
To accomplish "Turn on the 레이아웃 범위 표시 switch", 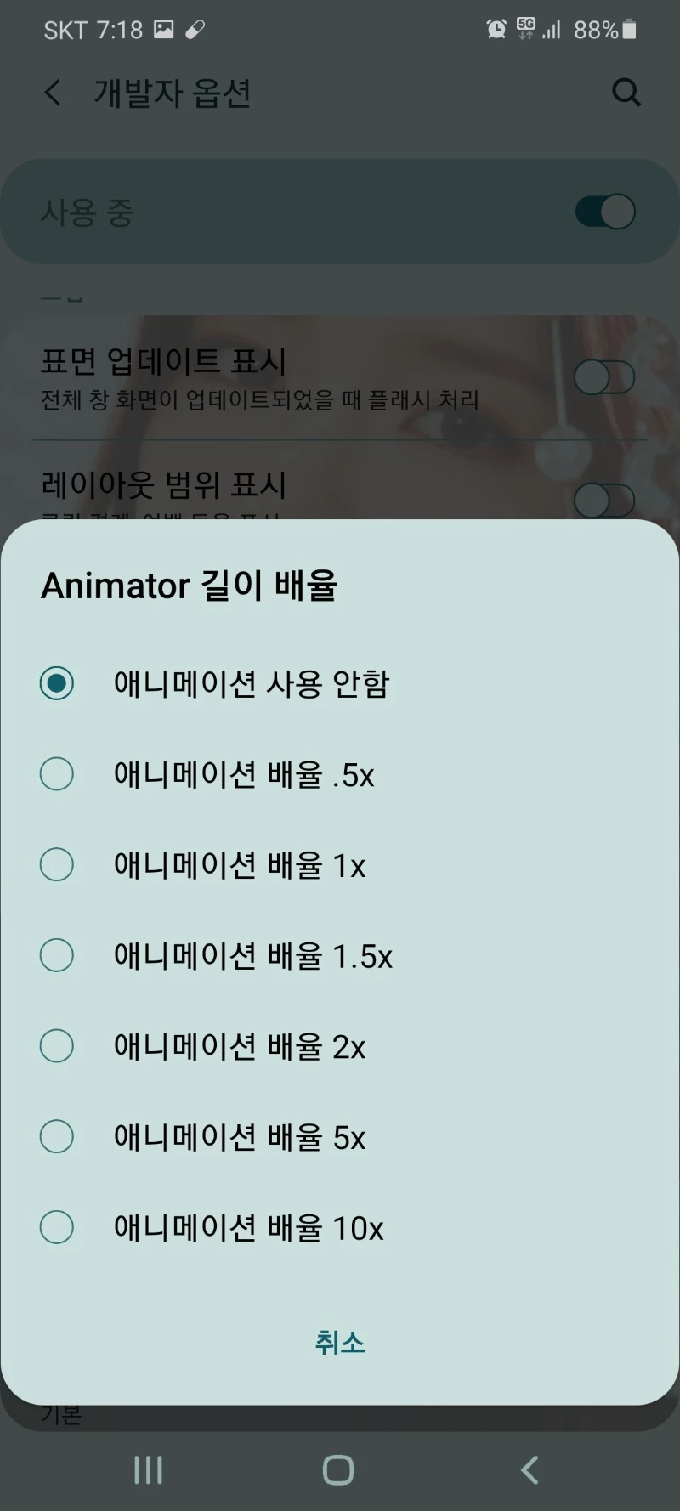I will point(604,501).
